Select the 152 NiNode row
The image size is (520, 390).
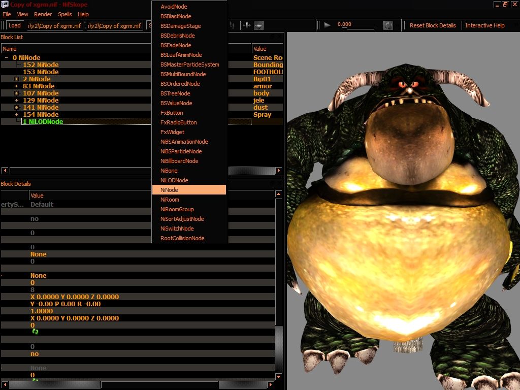tap(41, 64)
